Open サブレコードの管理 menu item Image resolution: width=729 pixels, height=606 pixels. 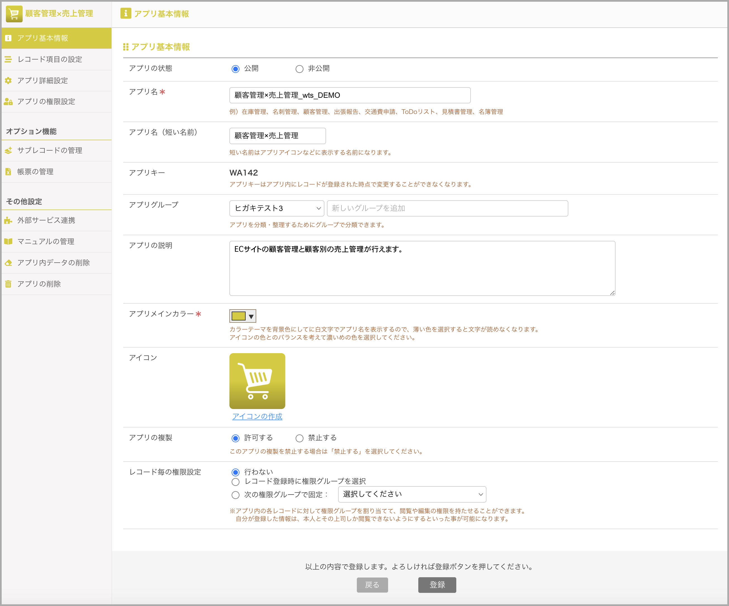point(57,150)
